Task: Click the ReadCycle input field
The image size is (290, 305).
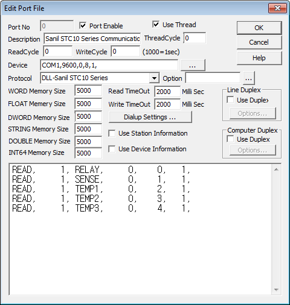Action: [x=58, y=51]
